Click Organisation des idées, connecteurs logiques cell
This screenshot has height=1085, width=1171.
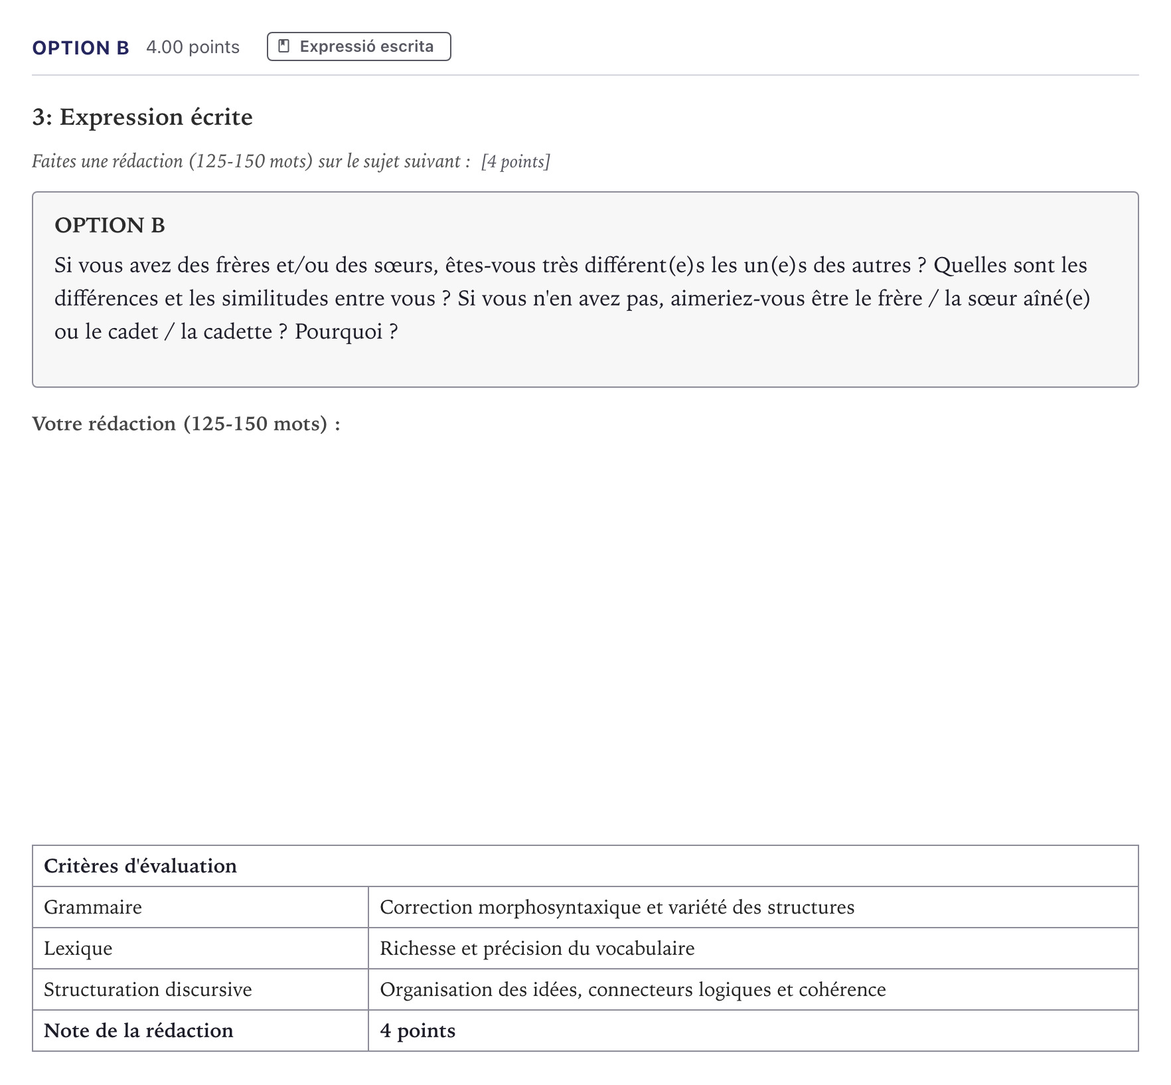(753, 989)
